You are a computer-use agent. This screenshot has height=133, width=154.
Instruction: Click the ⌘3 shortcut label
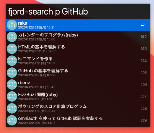pyautogui.click(x=144, y=49)
